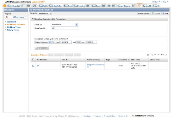Click the Terminate execution action button
The height and width of the screenshot is (118, 173).
69,55
